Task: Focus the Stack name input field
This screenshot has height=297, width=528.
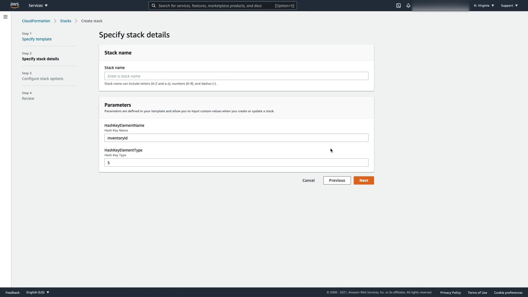Action: pyautogui.click(x=236, y=76)
